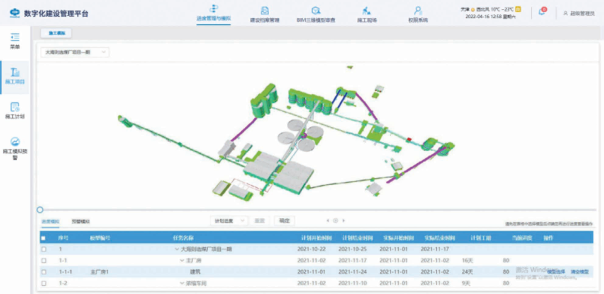Open 施工项目 in the sidebar

click(x=15, y=77)
